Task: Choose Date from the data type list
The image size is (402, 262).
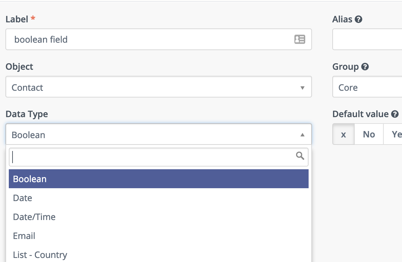Action: point(159,198)
